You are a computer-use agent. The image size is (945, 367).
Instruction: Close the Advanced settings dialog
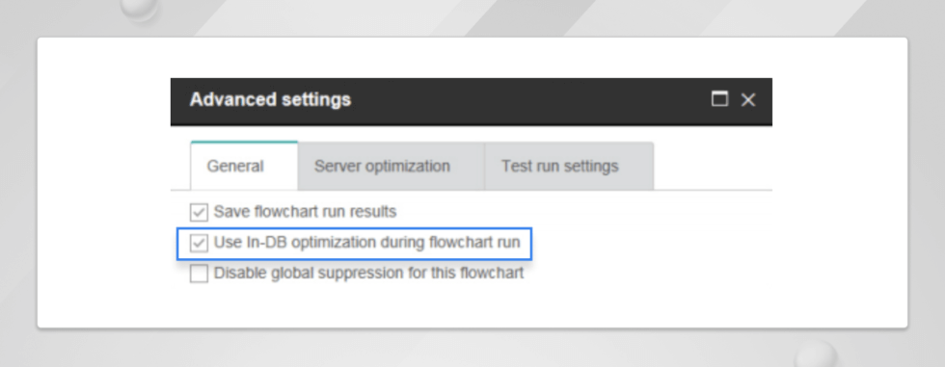click(x=748, y=100)
